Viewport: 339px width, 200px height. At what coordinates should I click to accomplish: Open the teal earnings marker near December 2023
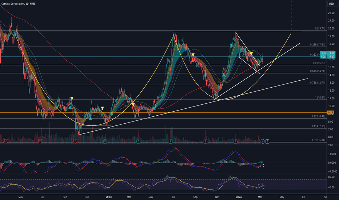click(236, 141)
